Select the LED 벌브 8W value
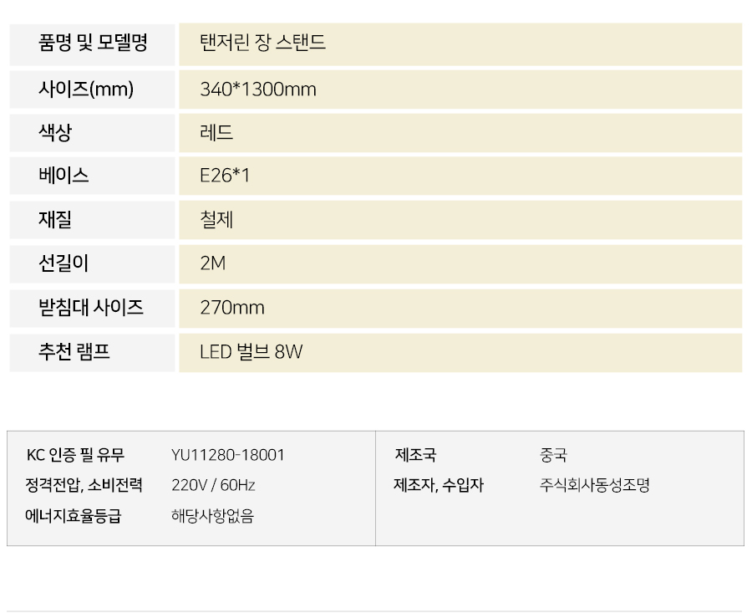The width and height of the screenshot is (752, 613). (x=252, y=352)
